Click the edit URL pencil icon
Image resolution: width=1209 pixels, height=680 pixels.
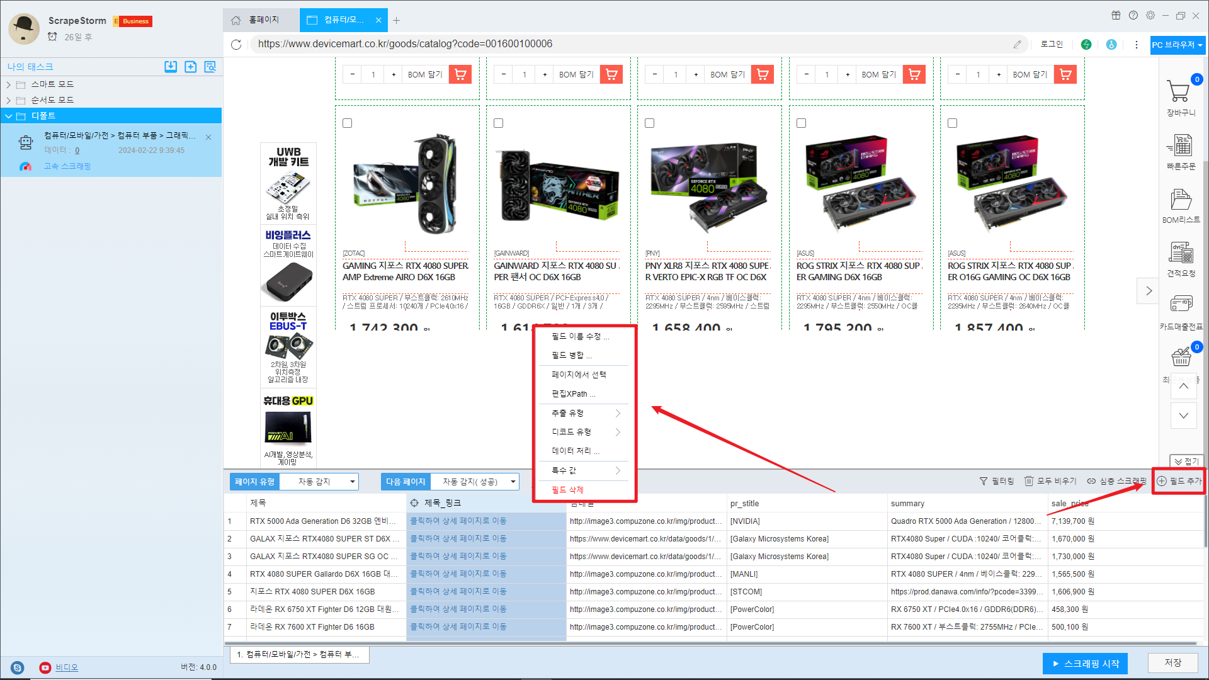tap(1017, 44)
